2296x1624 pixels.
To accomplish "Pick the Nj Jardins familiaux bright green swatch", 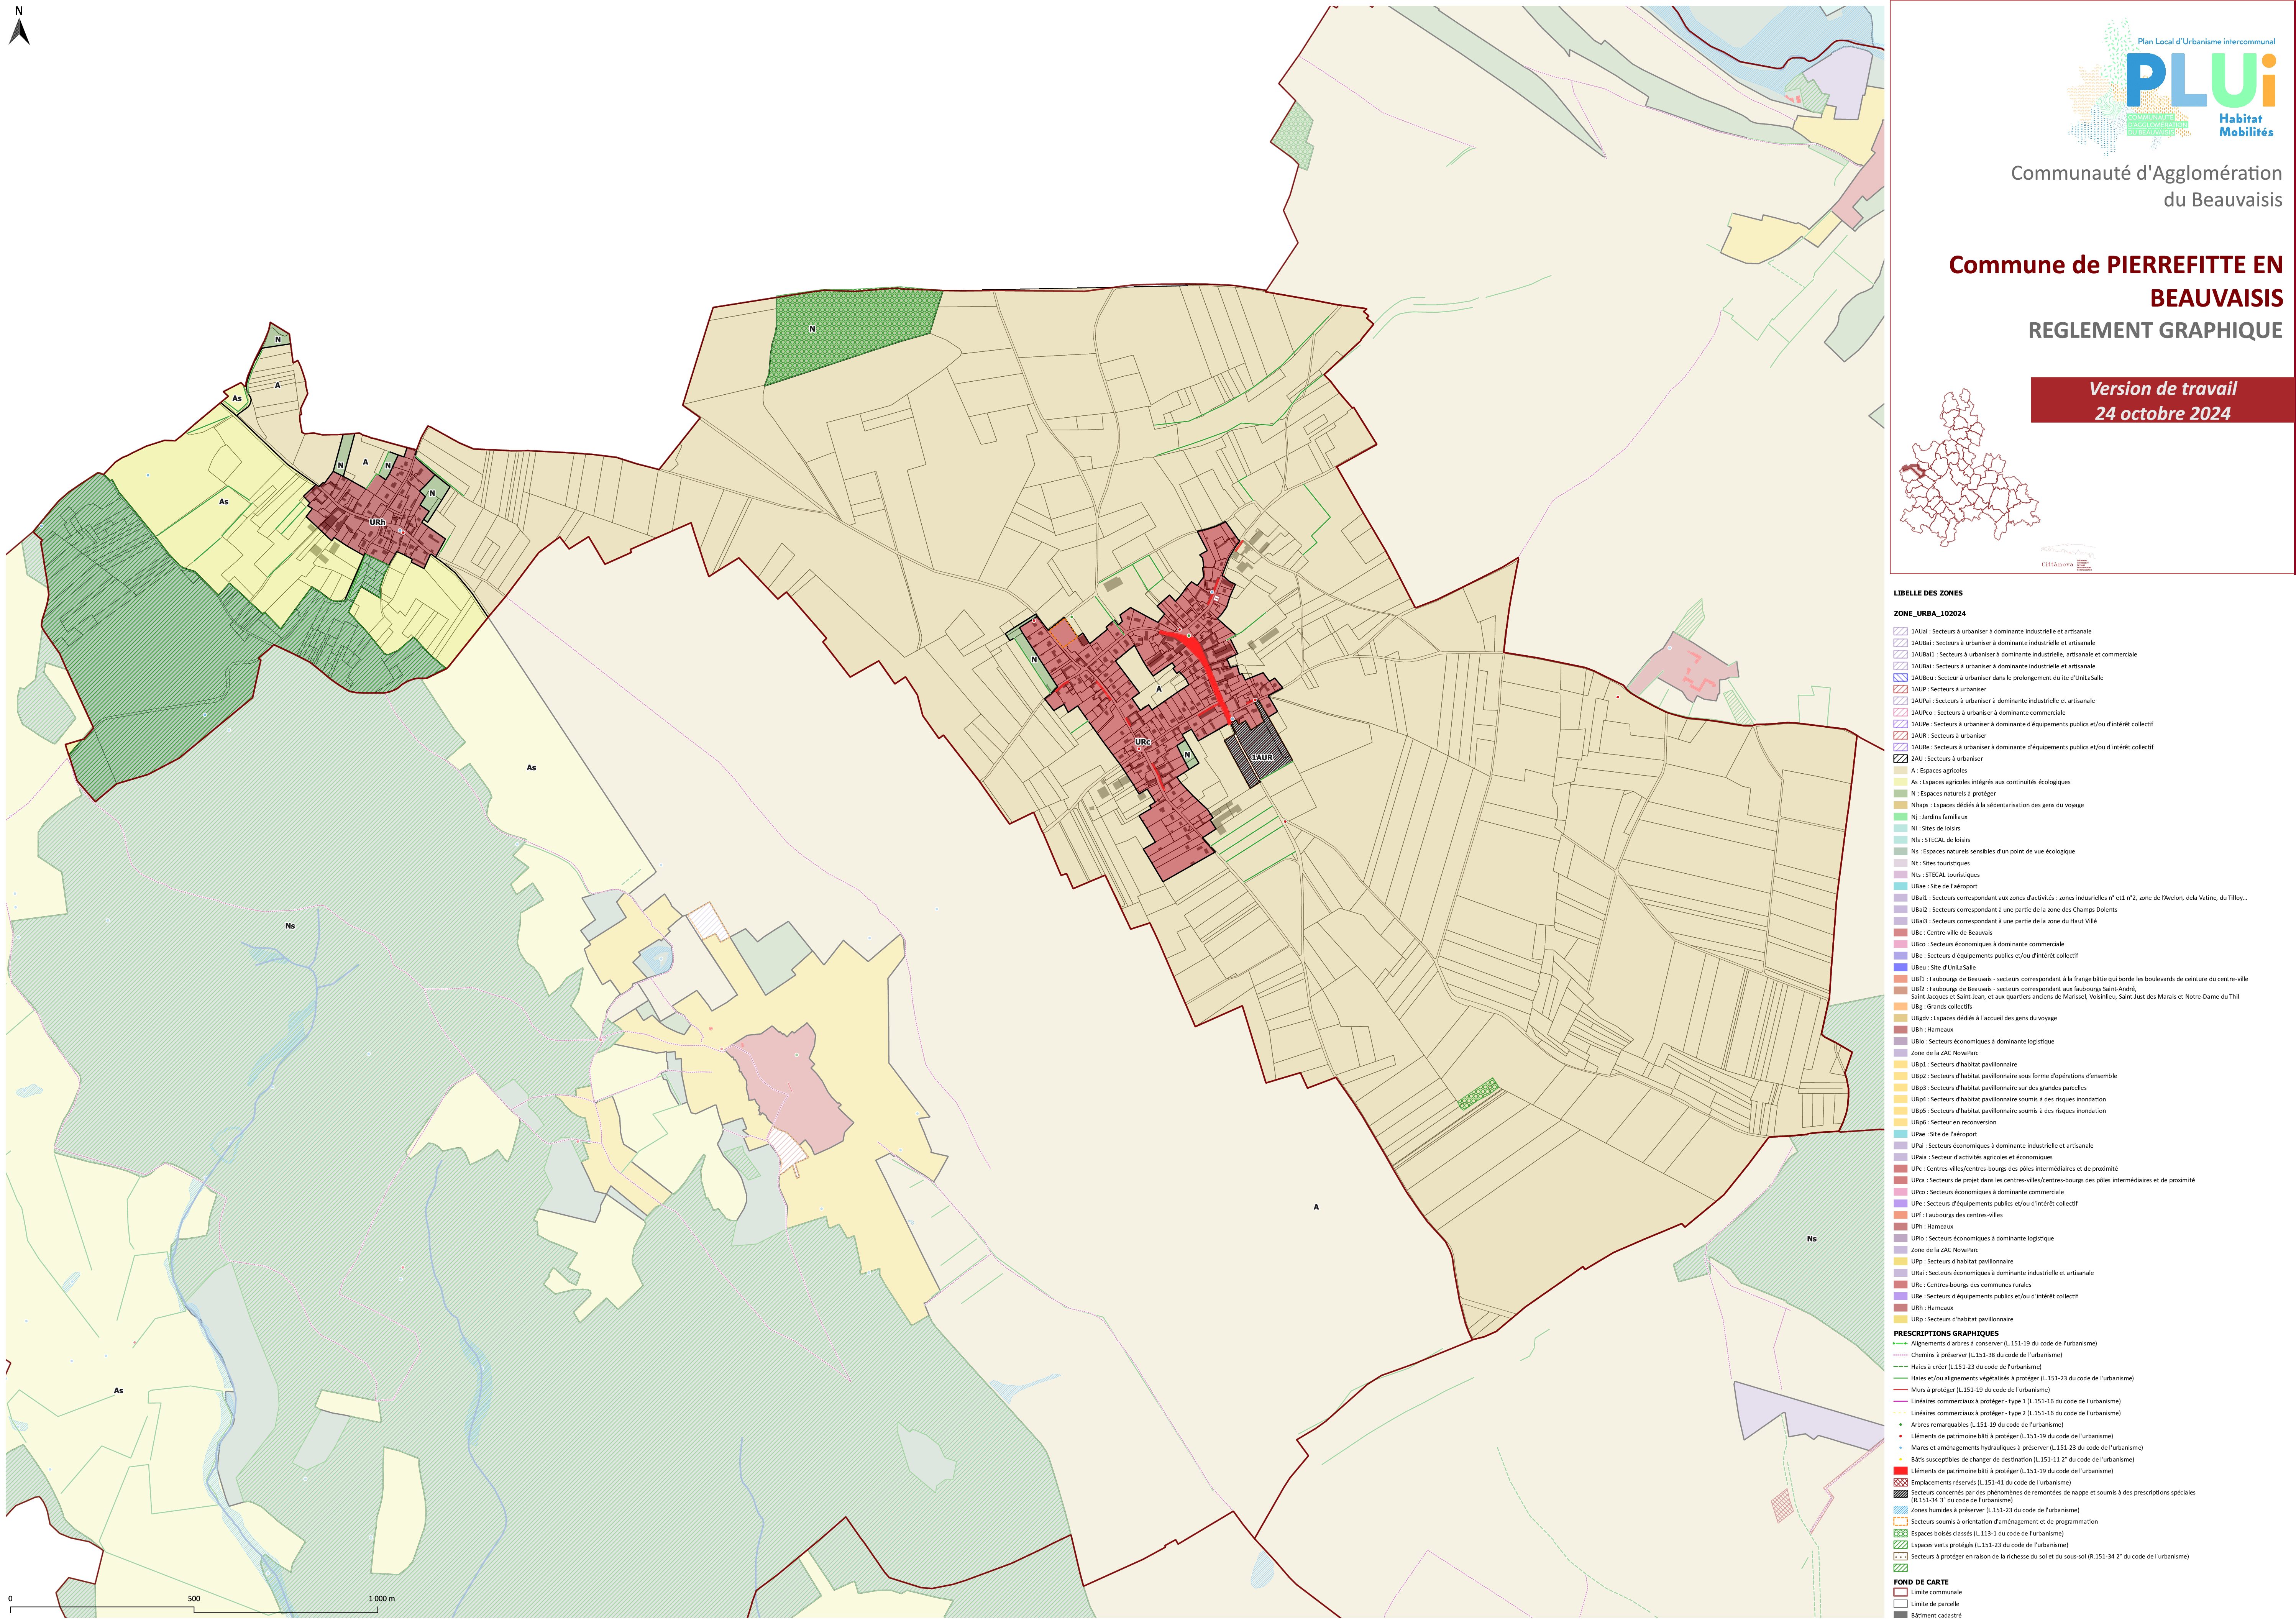I will [x=1900, y=817].
